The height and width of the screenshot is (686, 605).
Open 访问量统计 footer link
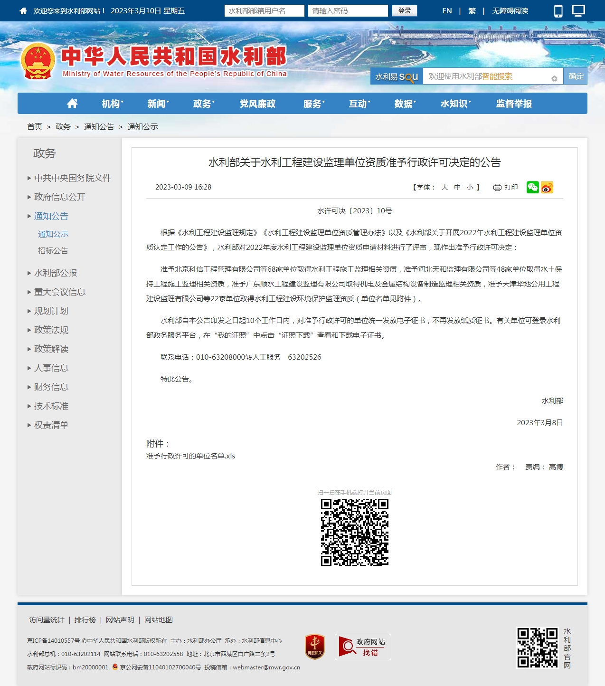[47, 620]
